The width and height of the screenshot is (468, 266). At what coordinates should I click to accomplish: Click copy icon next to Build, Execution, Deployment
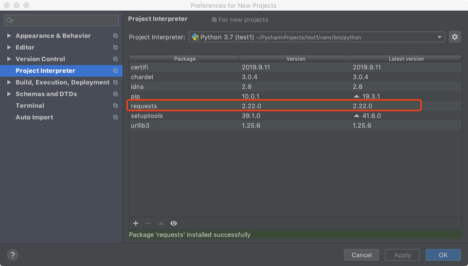pyautogui.click(x=115, y=82)
